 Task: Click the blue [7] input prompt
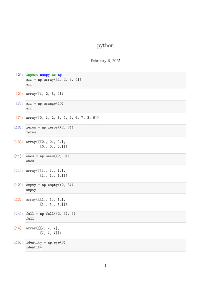tap(20, 104)
